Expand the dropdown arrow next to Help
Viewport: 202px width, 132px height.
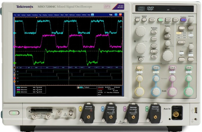pos(92,15)
